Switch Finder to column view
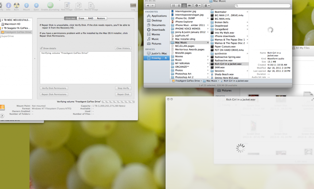Viewport: 314px width, 189px height. (x=184, y=6)
